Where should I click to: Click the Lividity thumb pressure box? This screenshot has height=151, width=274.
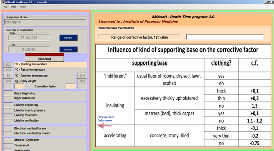tap(8, 110)
